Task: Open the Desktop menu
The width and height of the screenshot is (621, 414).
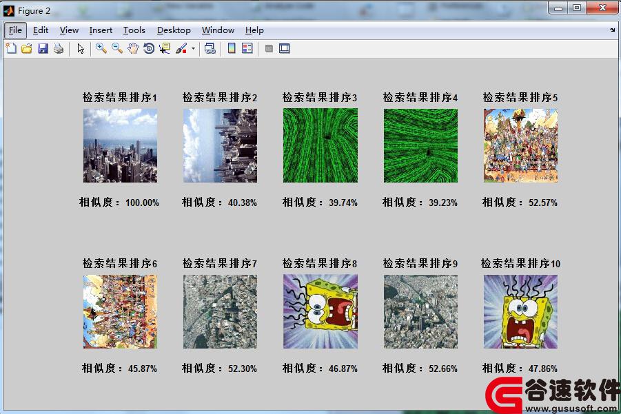Action: point(174,30)
